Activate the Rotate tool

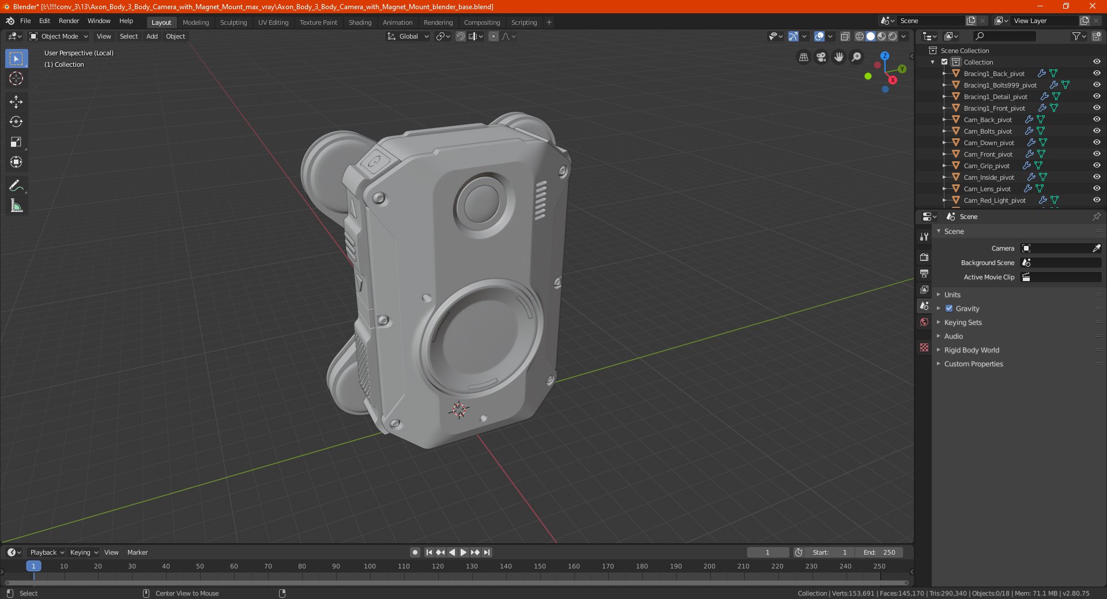[x=16, y=122]
